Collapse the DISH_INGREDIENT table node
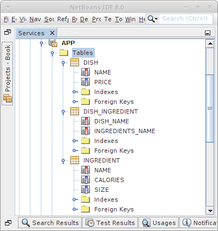The width and height of the screenshot is (218, 231). [63, 111]
